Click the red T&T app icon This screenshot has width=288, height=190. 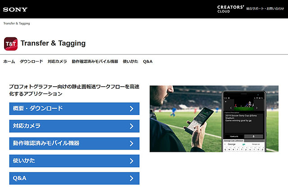(11, 44)
